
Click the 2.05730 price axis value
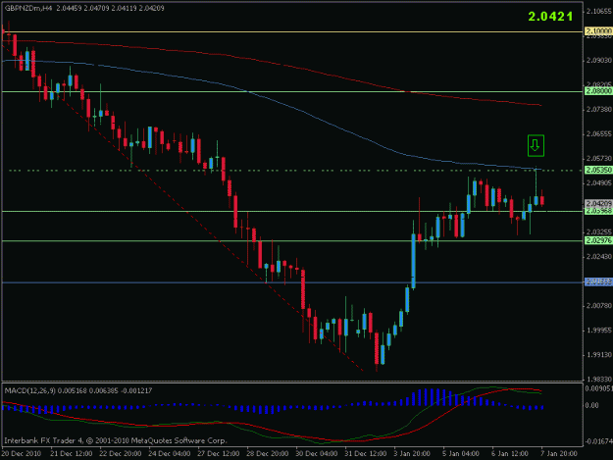598,158
